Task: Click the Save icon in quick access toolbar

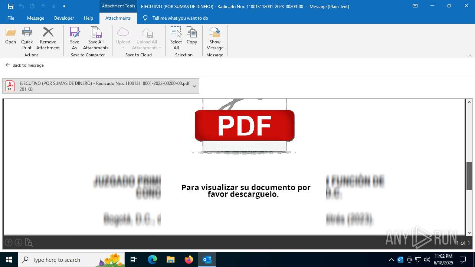Action: pyautogui.click(x=11, y=6)
